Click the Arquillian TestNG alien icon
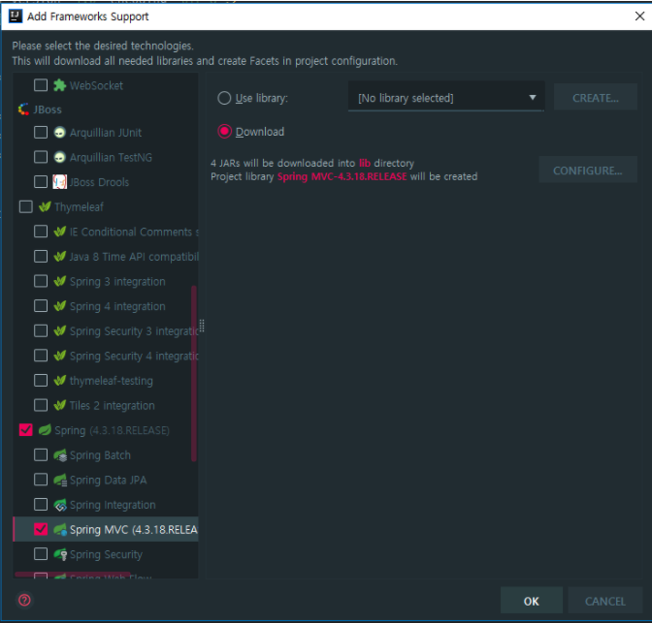 pos(59,157)
